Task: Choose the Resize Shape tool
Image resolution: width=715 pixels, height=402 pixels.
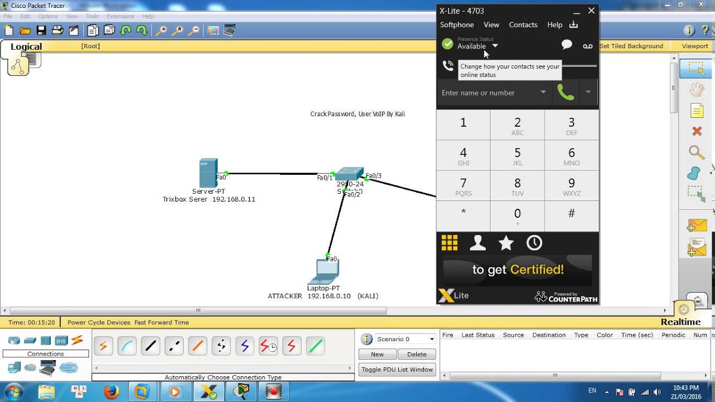Action: (x=696, y=194)
